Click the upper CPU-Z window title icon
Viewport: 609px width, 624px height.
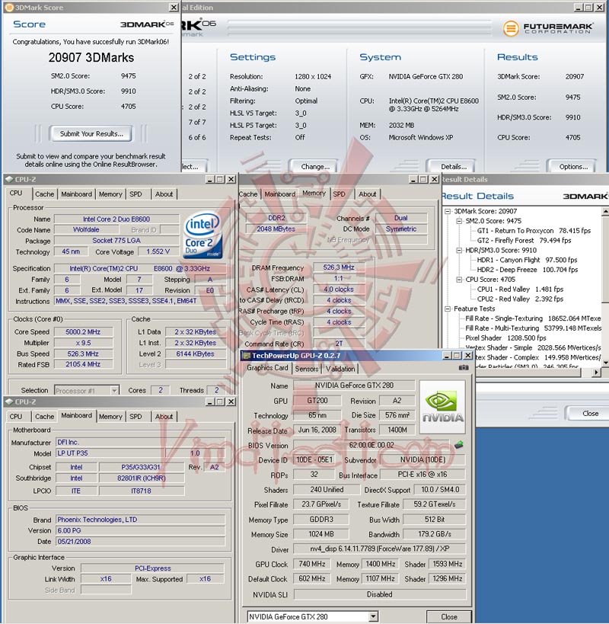pos(8,179)
